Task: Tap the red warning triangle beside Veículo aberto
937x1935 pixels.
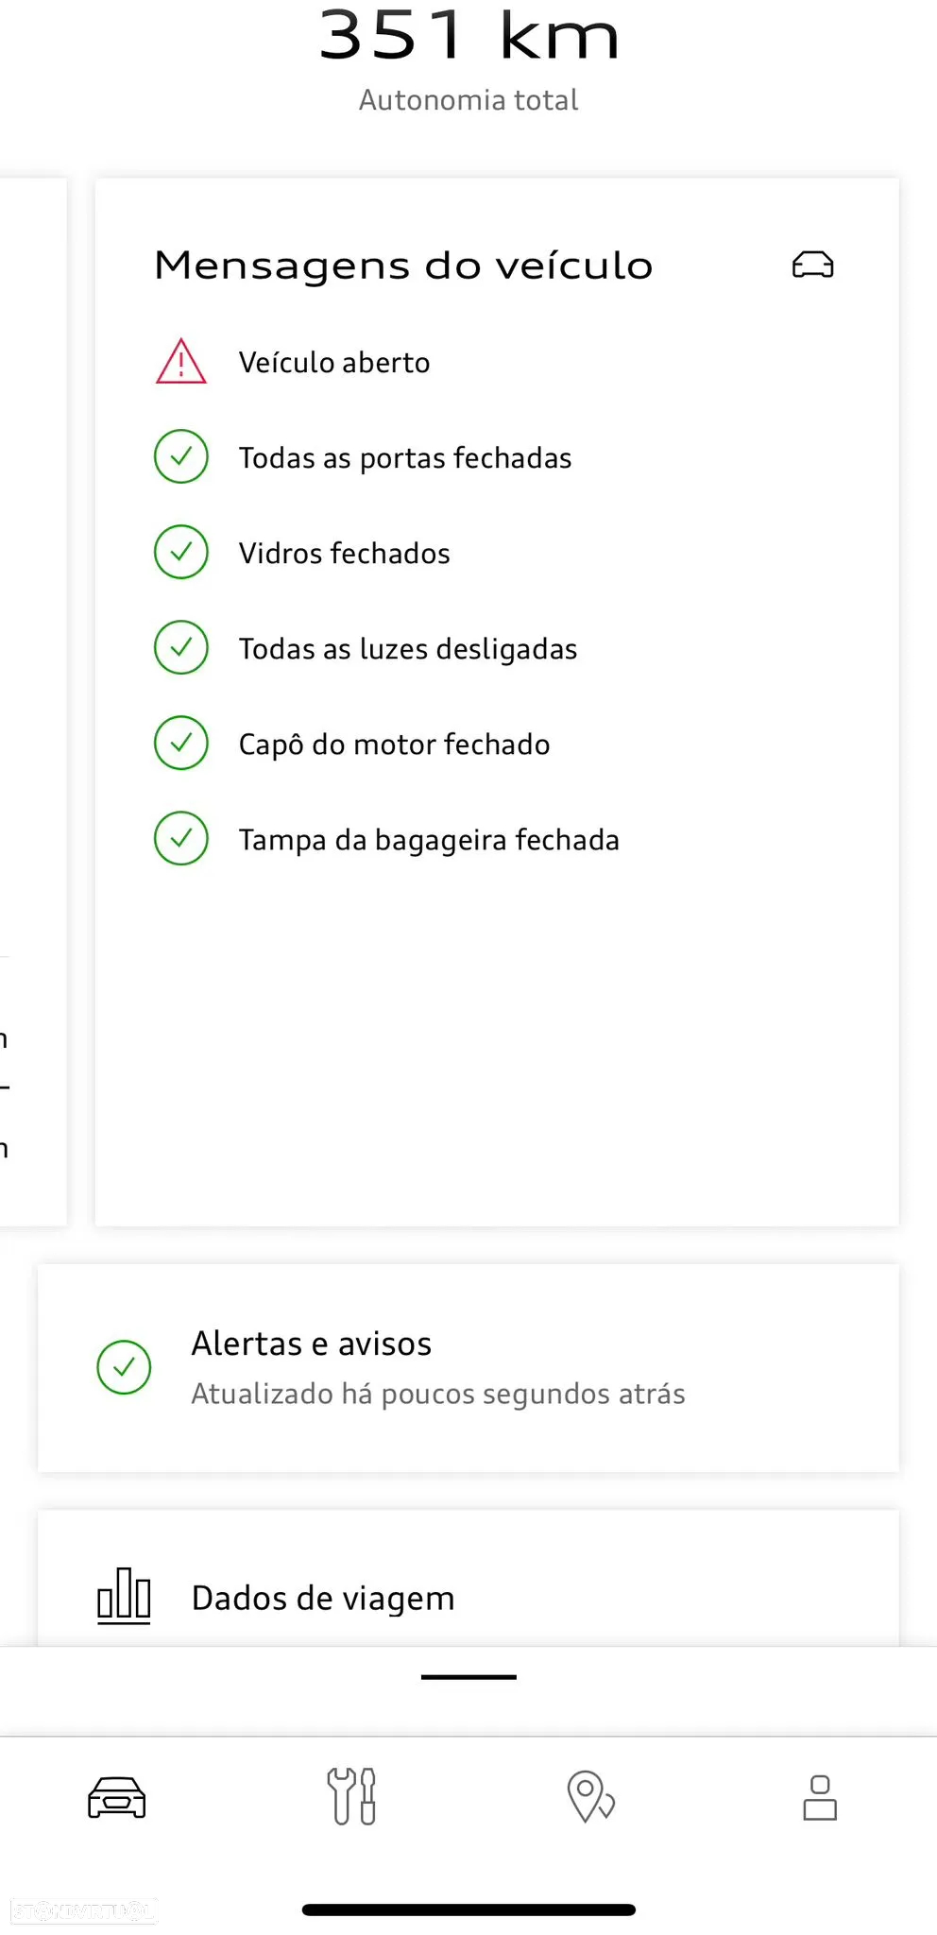Action: point(181,361)
